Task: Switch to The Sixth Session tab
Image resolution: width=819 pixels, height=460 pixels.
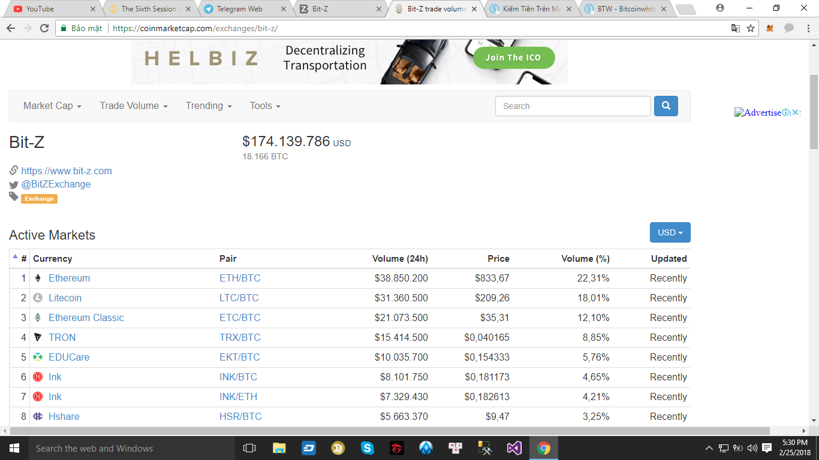Action: [149, 9]
